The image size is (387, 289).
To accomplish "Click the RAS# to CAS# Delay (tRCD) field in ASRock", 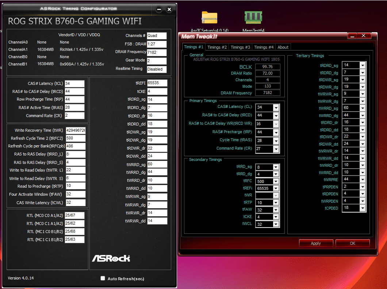I will tap(74, 91).
